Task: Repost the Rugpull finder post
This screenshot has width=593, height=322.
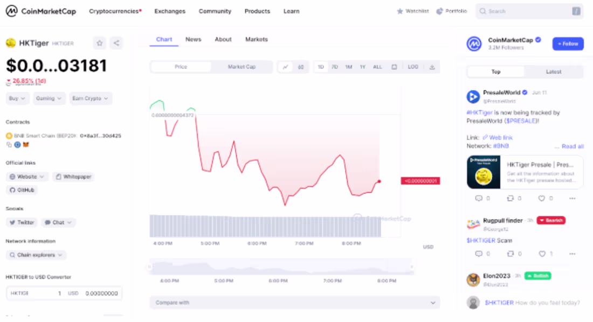Action: click(x=510, y=254)
